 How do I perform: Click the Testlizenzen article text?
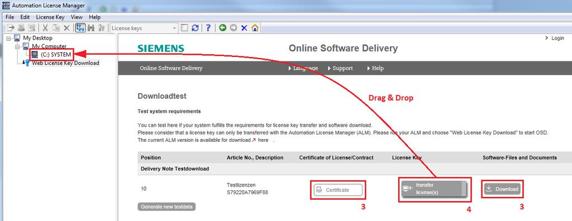point(241,185)
